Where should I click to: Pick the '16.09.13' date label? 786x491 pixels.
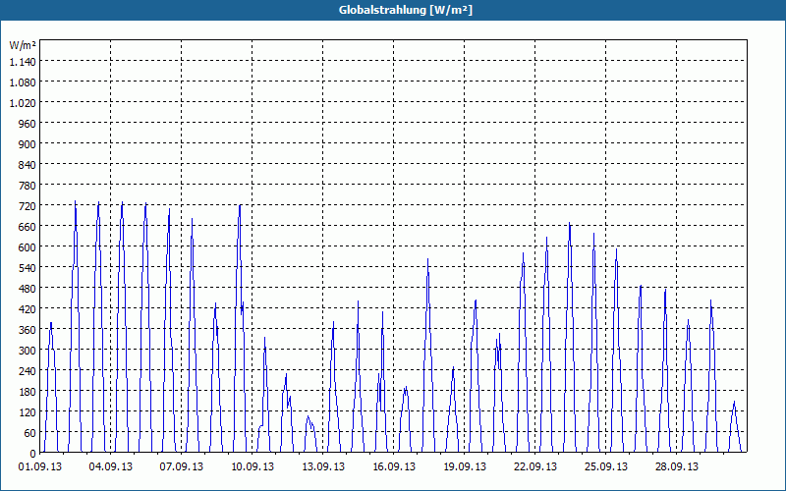(394, 467)
